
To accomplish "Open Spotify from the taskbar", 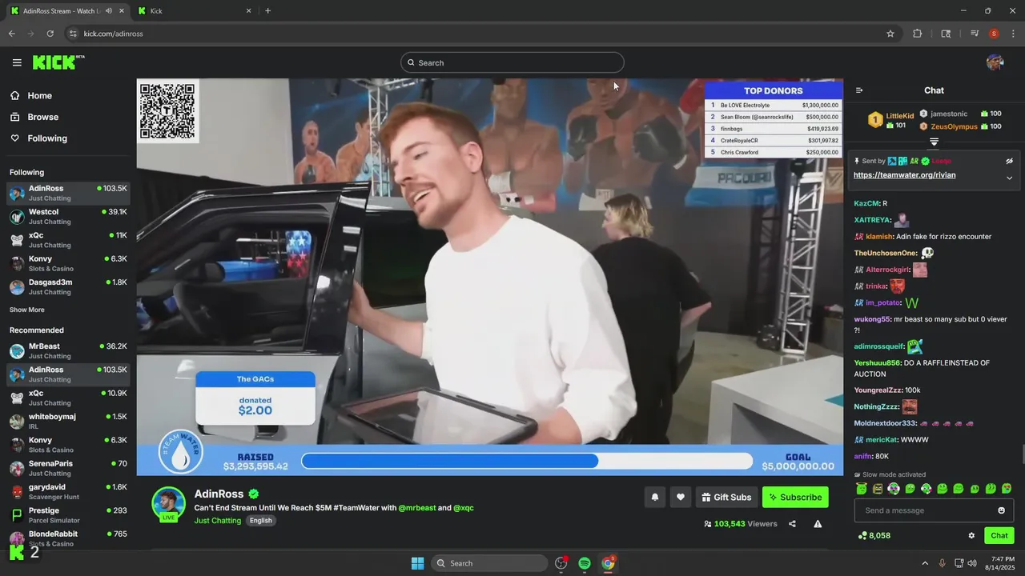I will (585, 563).
